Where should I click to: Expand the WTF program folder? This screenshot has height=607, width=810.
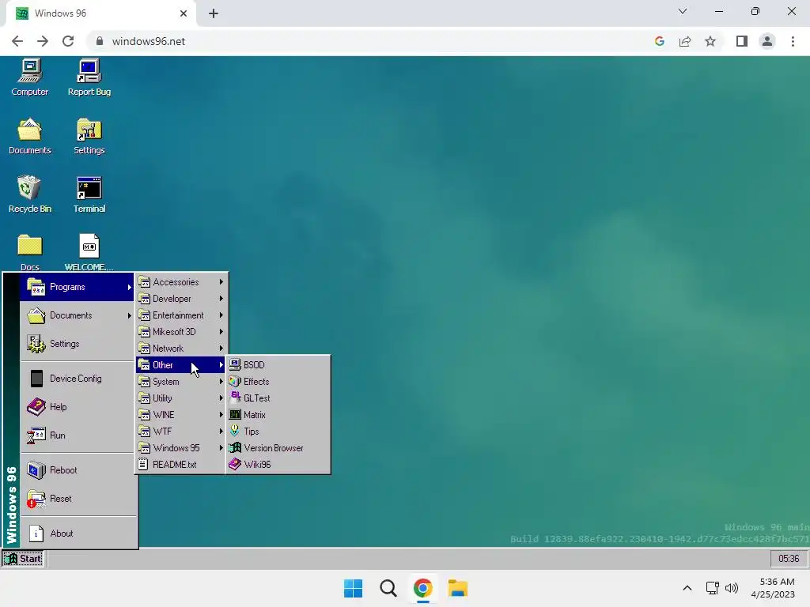pyautogui.click(x=181, y=431)
